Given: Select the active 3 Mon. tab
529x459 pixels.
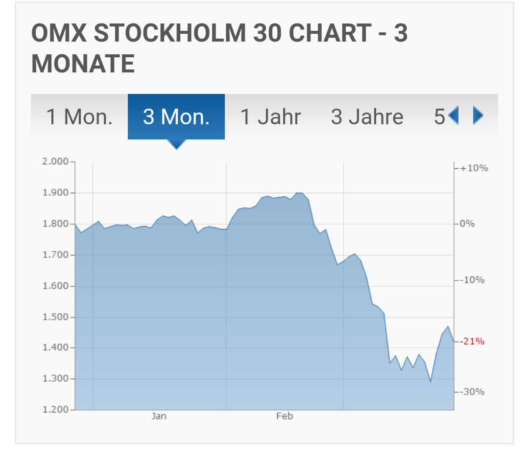Looking at the screenshot, I should pos(176,116).
